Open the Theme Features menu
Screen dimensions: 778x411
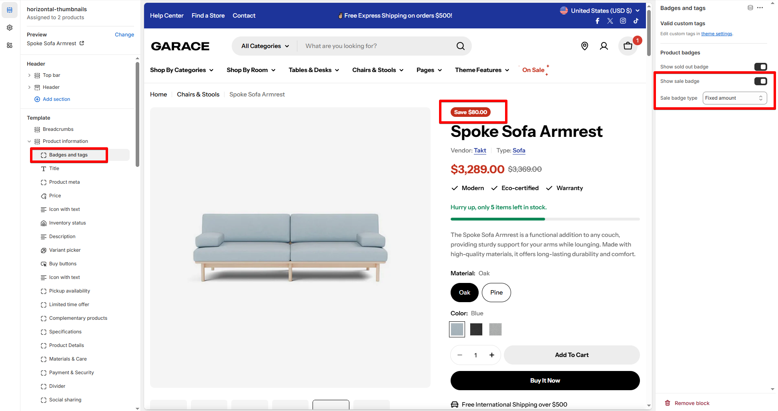click(x=482, y=70)
